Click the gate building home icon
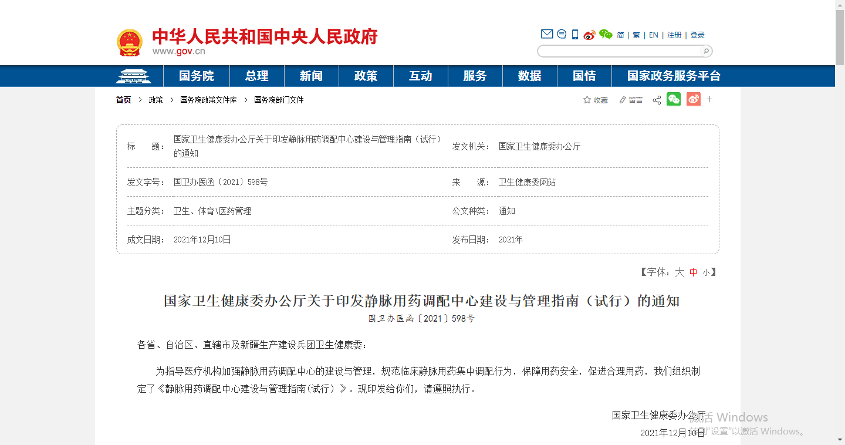845x445 pixels. click(x=133, y=76)
